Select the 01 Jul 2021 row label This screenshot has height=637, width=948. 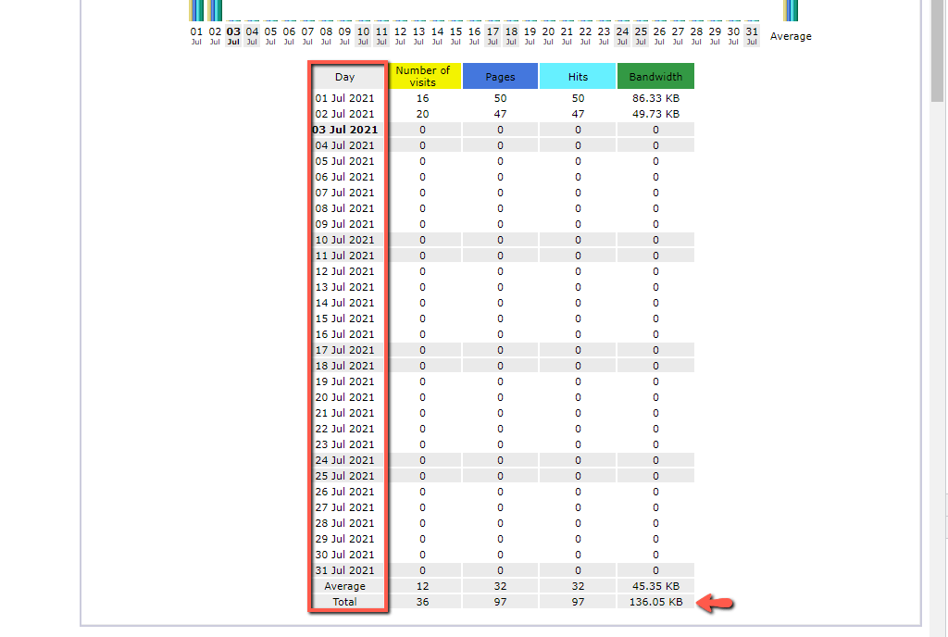pyautogui.click(x=345, y=98)
